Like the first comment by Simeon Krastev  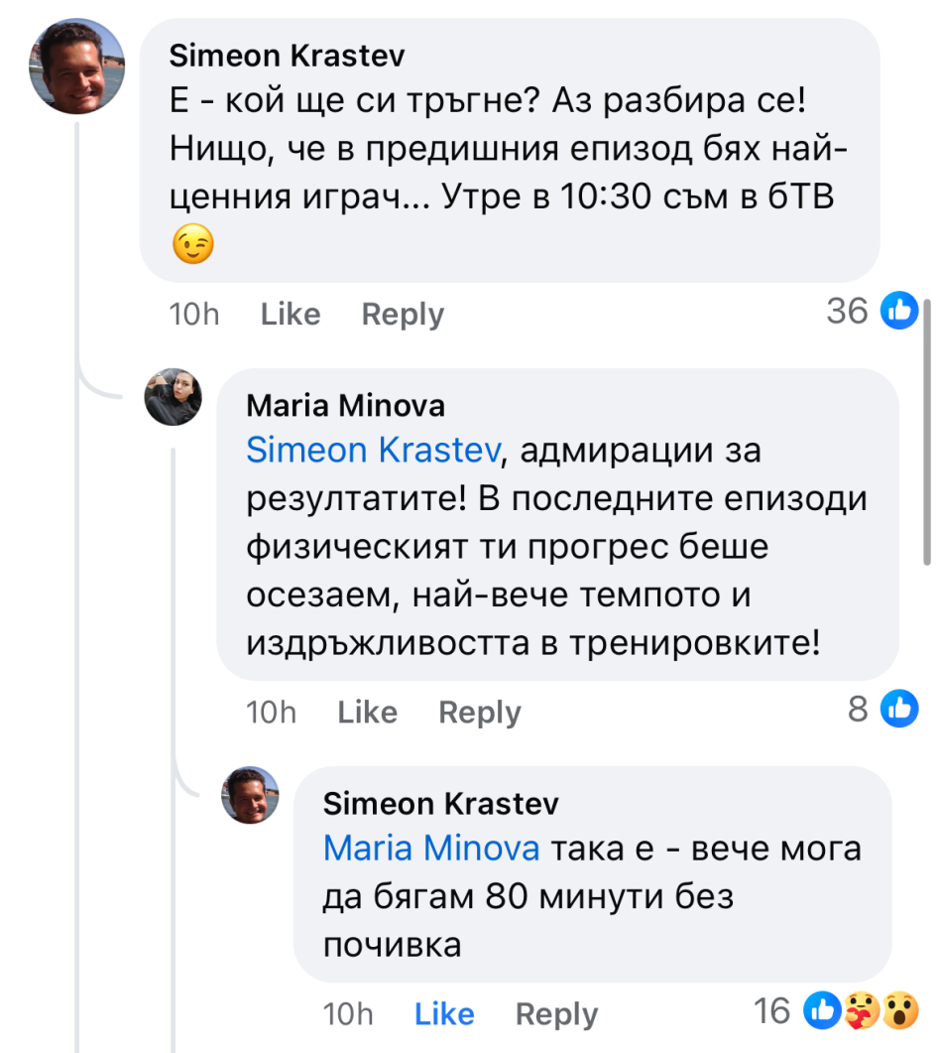click(290, 315)
